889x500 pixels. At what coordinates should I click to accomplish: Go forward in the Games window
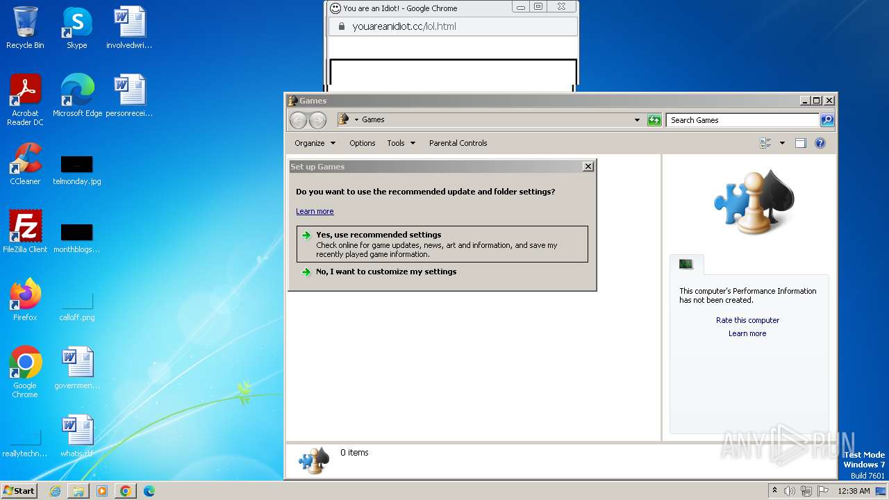click(x=317, y=120)
